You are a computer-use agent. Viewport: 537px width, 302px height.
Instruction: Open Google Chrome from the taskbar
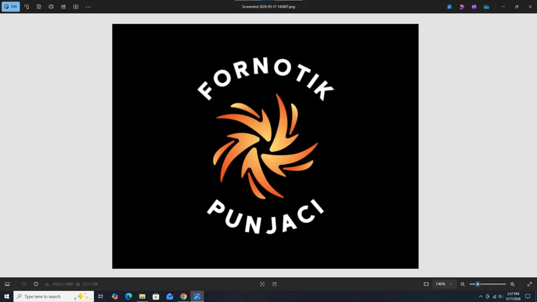tap(183, 296)
